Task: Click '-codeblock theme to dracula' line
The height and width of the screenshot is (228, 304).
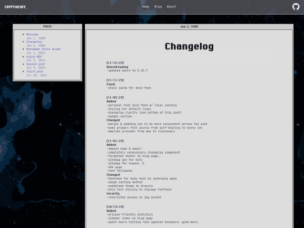Action: (x=129, y=186)
